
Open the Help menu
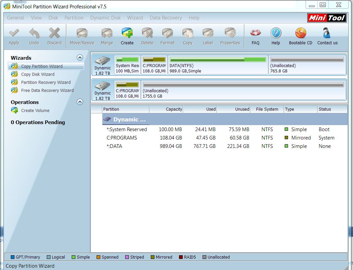[x=194, y=18]
